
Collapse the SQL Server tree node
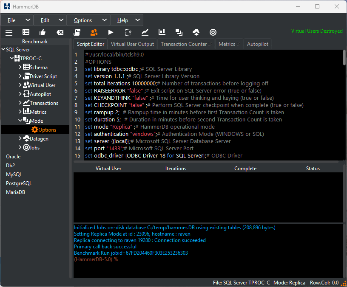tap(3, 49)
